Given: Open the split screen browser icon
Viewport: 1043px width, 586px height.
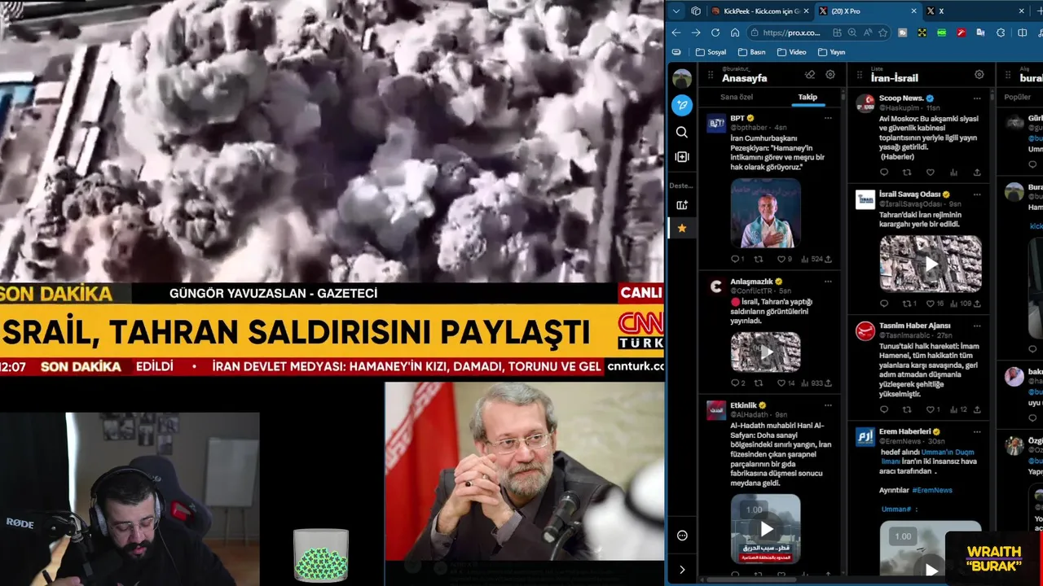Looking at the screenshot, I should [1023, 33].
